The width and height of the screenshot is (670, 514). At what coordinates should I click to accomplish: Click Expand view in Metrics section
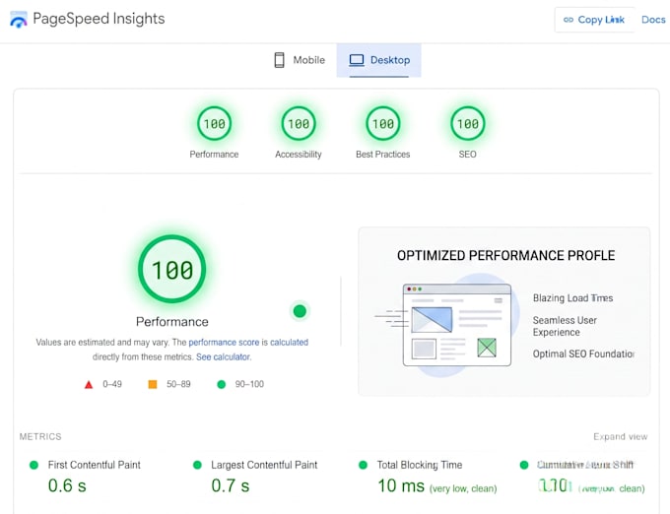pyautogui.click(x=621, y=437)
